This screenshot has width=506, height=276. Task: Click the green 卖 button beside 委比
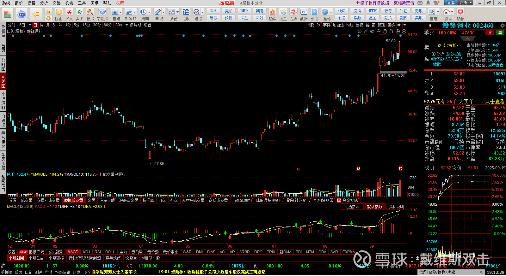[500, 33]
